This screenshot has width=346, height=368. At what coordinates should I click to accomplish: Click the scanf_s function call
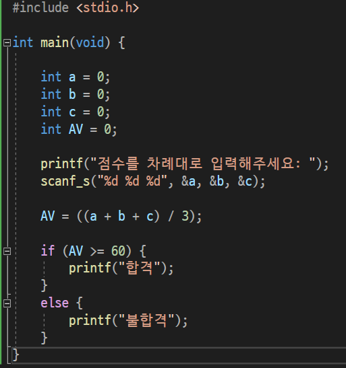point(153,181)
